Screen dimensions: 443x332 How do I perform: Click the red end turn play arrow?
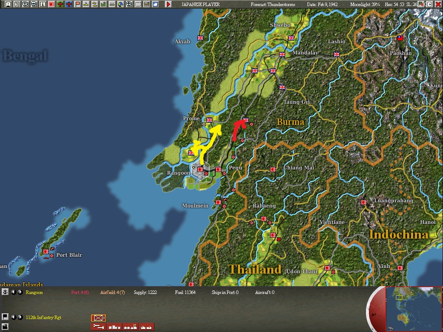[x=168, y=4]
